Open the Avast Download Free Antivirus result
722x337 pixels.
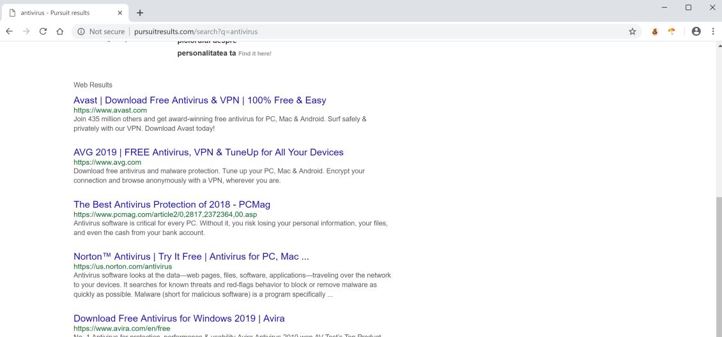(x=200, y=100)
